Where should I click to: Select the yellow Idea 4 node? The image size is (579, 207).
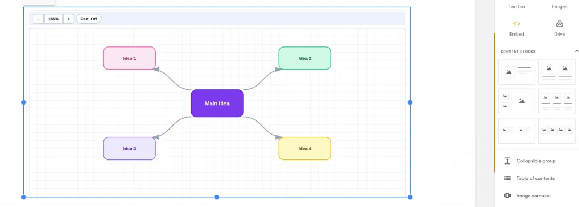tap(305, 149)
